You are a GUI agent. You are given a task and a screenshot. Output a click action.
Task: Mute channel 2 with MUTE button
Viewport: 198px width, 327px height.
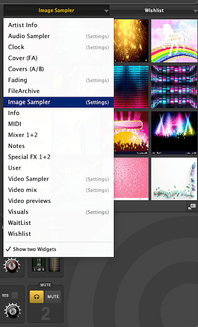[x=53, y=297]
